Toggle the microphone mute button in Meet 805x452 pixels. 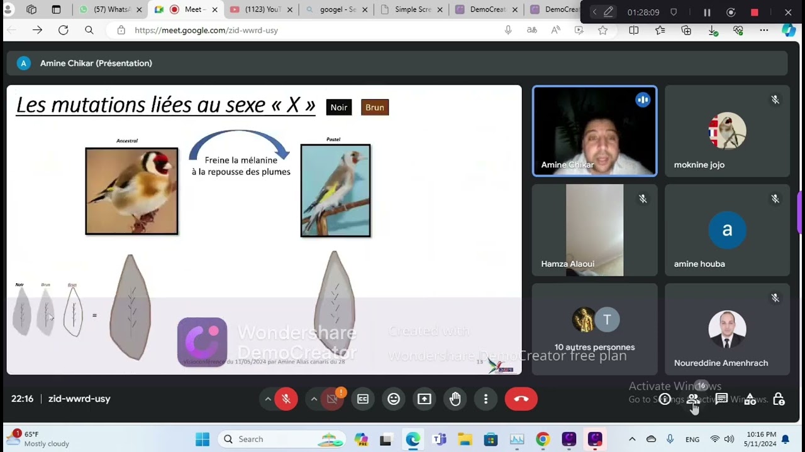tap(286, 399)
